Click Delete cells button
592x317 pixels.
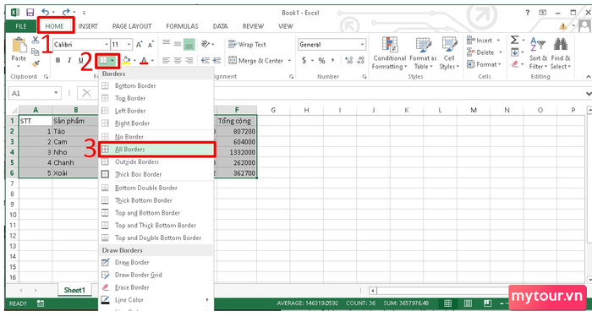[x=485, y=52]
